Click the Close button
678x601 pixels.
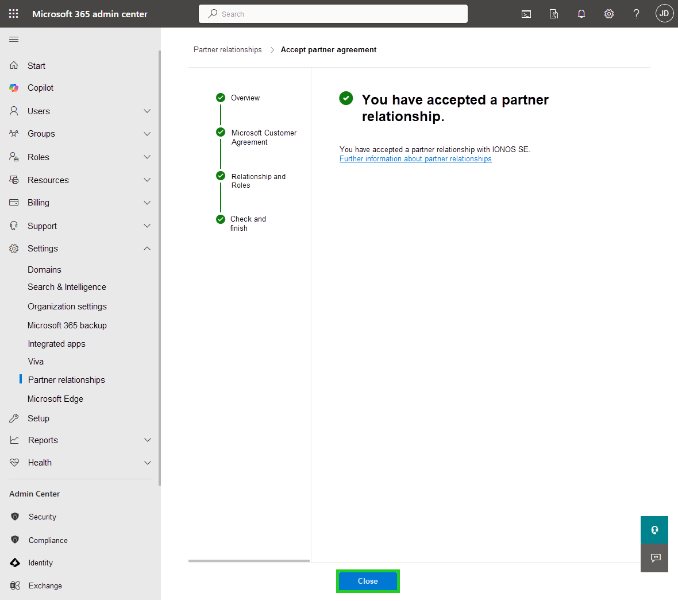pyautogui.click(x=368, y=581)
